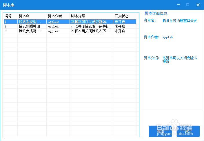Click the 脚本介绍: label in details
This screenshot has height=141, width=204.
[152, 58]
